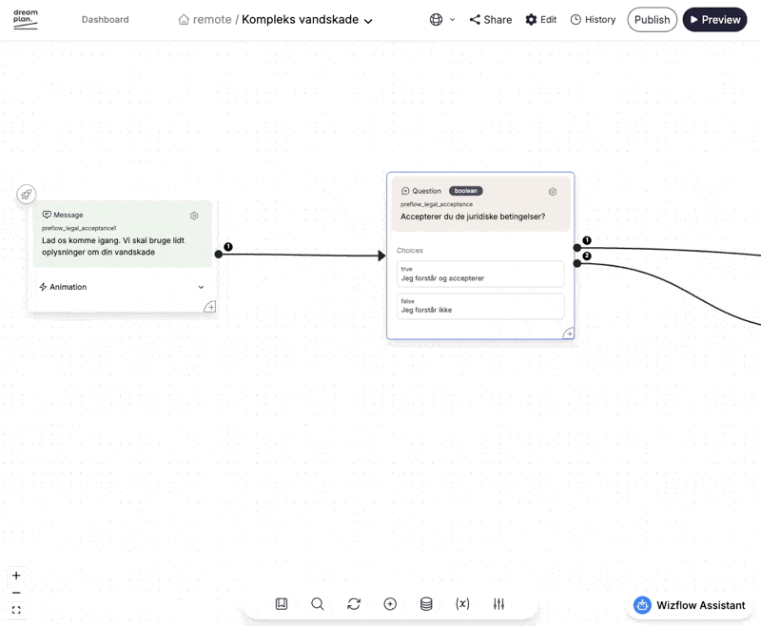The image size is (761, 626).
Task: Click the preflow_legal_acceptance1 identifier
Action: click(79, 228)
